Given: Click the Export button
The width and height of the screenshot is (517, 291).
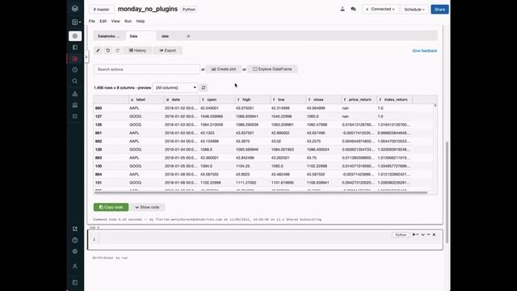Looking at the screenshot, I should pyautogui.click(x=168, y=50).
